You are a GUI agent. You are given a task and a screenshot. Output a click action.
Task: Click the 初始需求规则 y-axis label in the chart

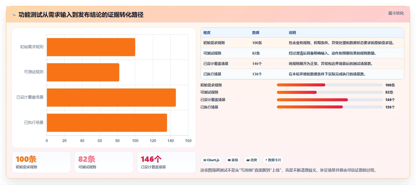[x=32, y=47]
